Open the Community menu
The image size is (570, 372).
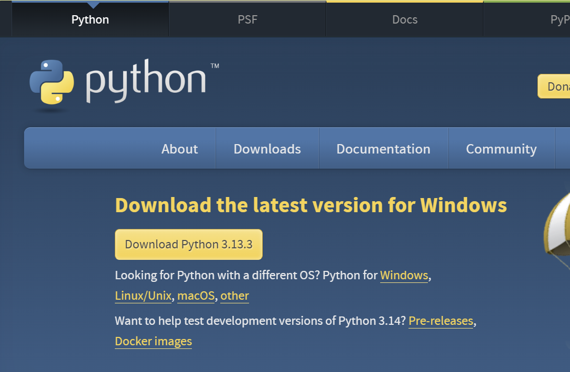(x=501, y=149)
